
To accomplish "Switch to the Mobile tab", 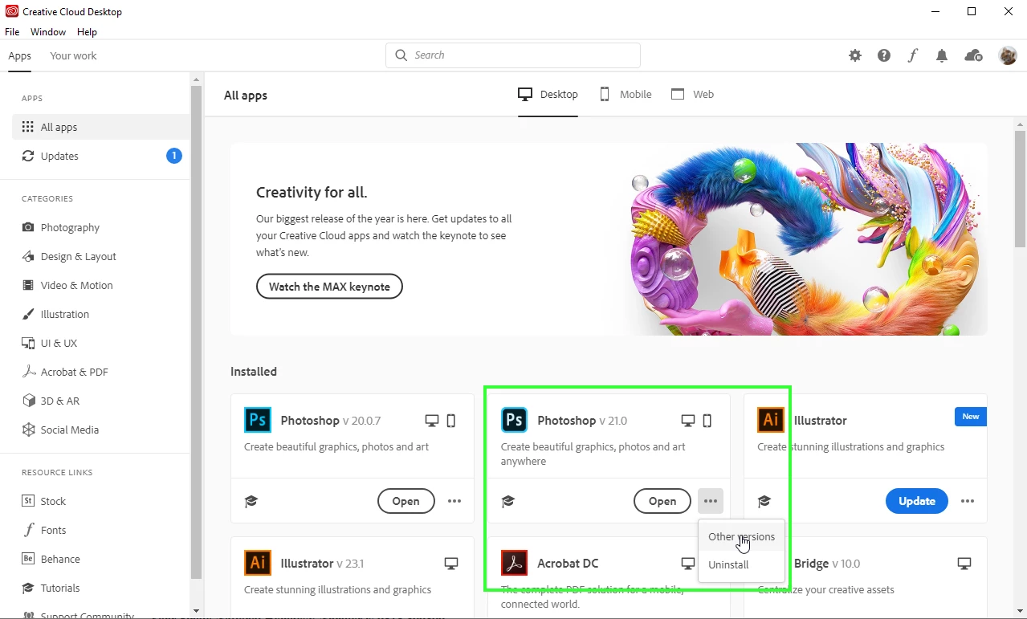I will [626, 94].
